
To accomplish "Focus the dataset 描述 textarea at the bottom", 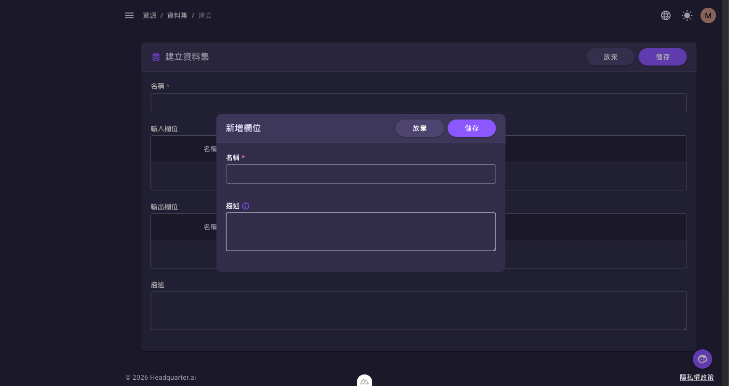I will pyautogui.click(x=418, y=311).
